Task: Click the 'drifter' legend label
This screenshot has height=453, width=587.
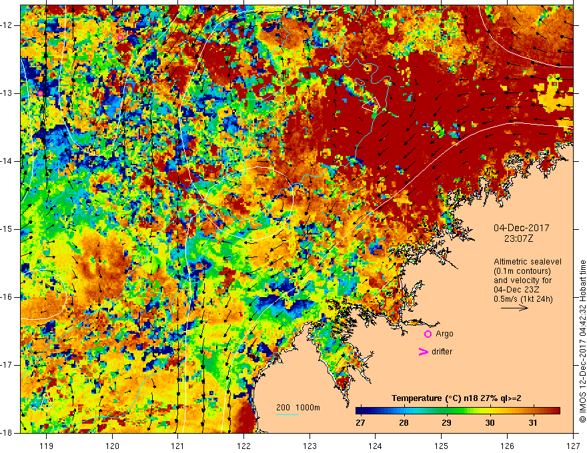Action: [x=442, y=352]
